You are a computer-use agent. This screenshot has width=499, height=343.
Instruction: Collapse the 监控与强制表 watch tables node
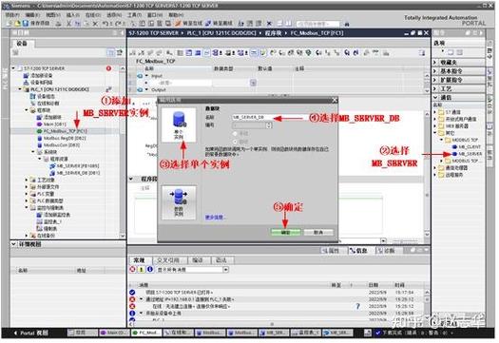[27, 208]
